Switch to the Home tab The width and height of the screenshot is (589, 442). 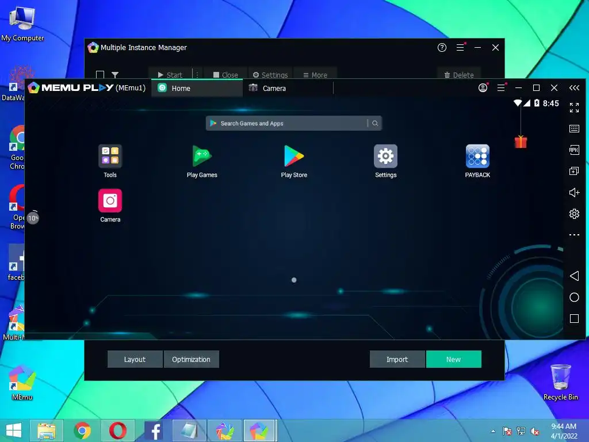(x=197, y=88)
